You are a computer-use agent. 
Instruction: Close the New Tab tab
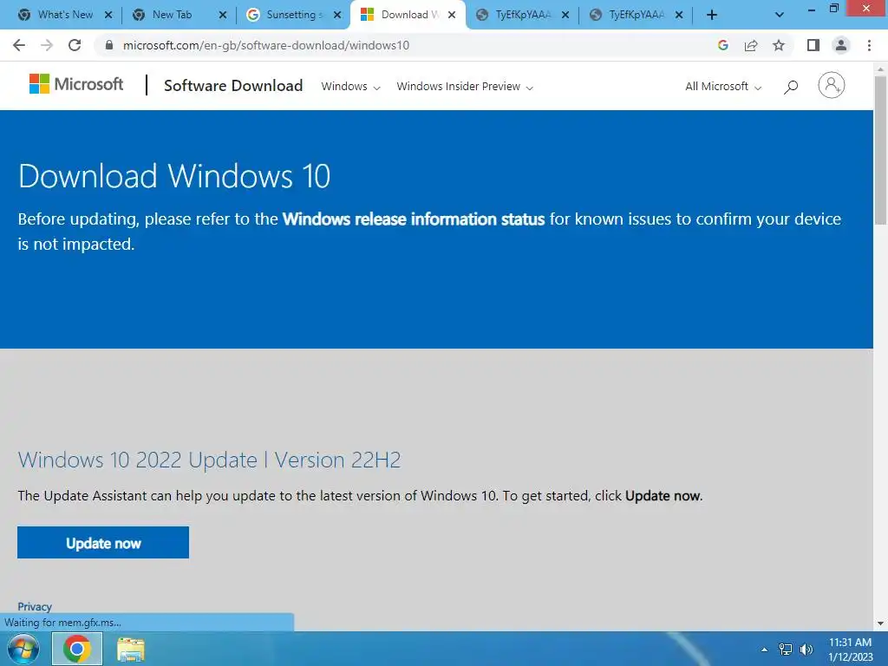click(223, 16)
